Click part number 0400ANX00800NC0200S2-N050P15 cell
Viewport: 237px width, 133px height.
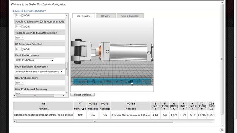pyautogui.click(x=43, y=115)
